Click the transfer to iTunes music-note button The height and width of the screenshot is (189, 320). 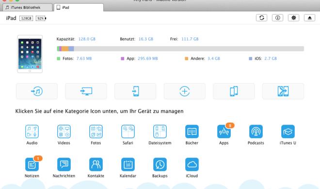point(37,91)
